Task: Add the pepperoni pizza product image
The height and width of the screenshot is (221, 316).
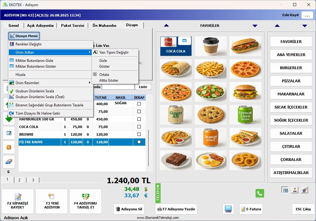Action: tap(245, 69)
